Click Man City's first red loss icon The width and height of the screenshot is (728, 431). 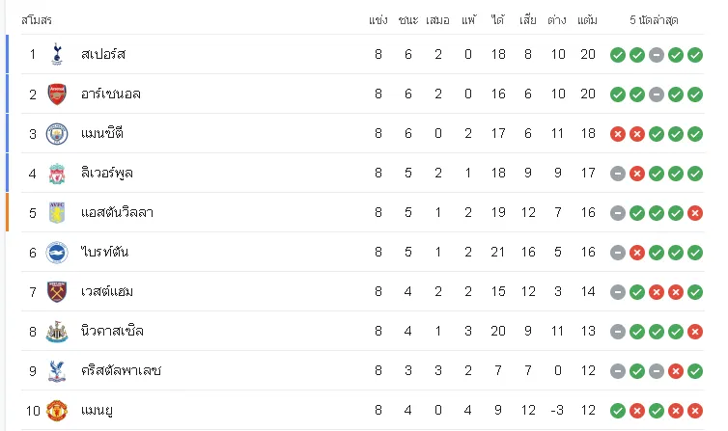point(618,134)
